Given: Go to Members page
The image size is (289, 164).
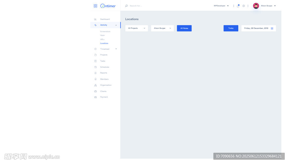Looking at the screenshot, I should 104,79.
